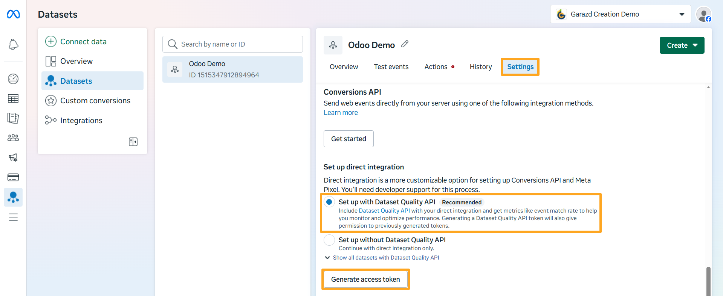Click the Garazd Creation Demo logo

click(561, 14)
